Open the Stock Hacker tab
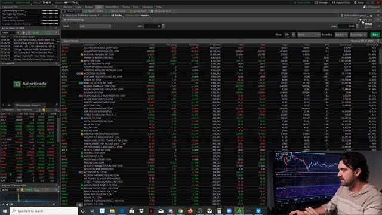Viewport: 382px width, 215px height. tap(72, 11)
